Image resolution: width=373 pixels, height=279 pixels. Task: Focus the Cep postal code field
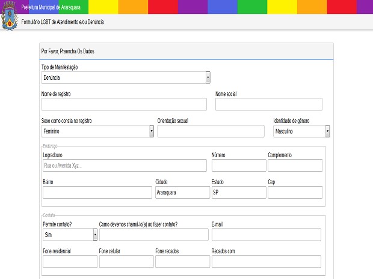click(x=295, y=192)
